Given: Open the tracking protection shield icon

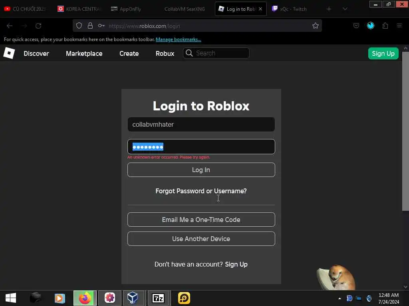Looking at the screenshot, I should coord(79,26).
